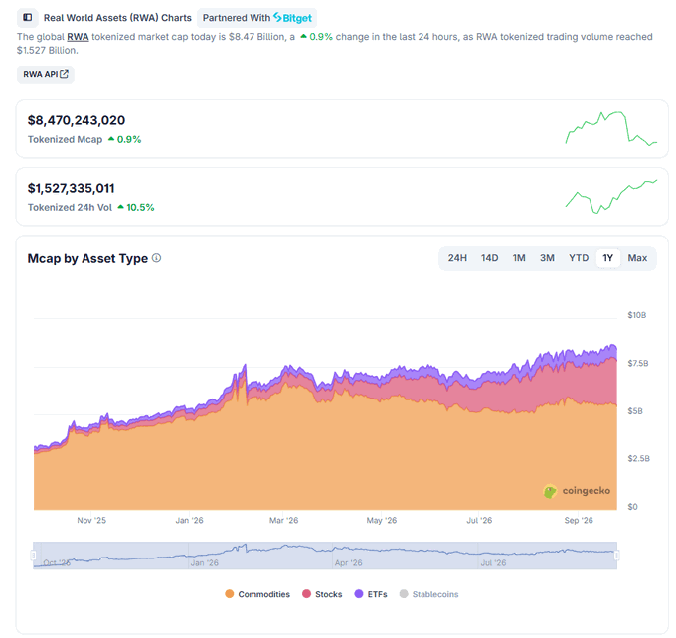The image size is (676, 638).
Task: Enable Stablecoins series in legend
Action: click(429, 594)
